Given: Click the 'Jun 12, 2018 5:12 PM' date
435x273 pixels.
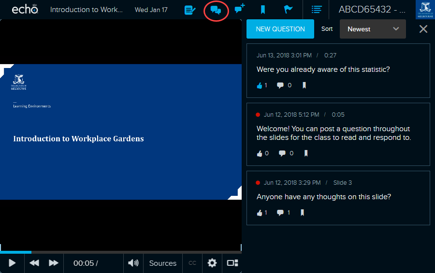Looking at the screenshot, I should [291, 115].
